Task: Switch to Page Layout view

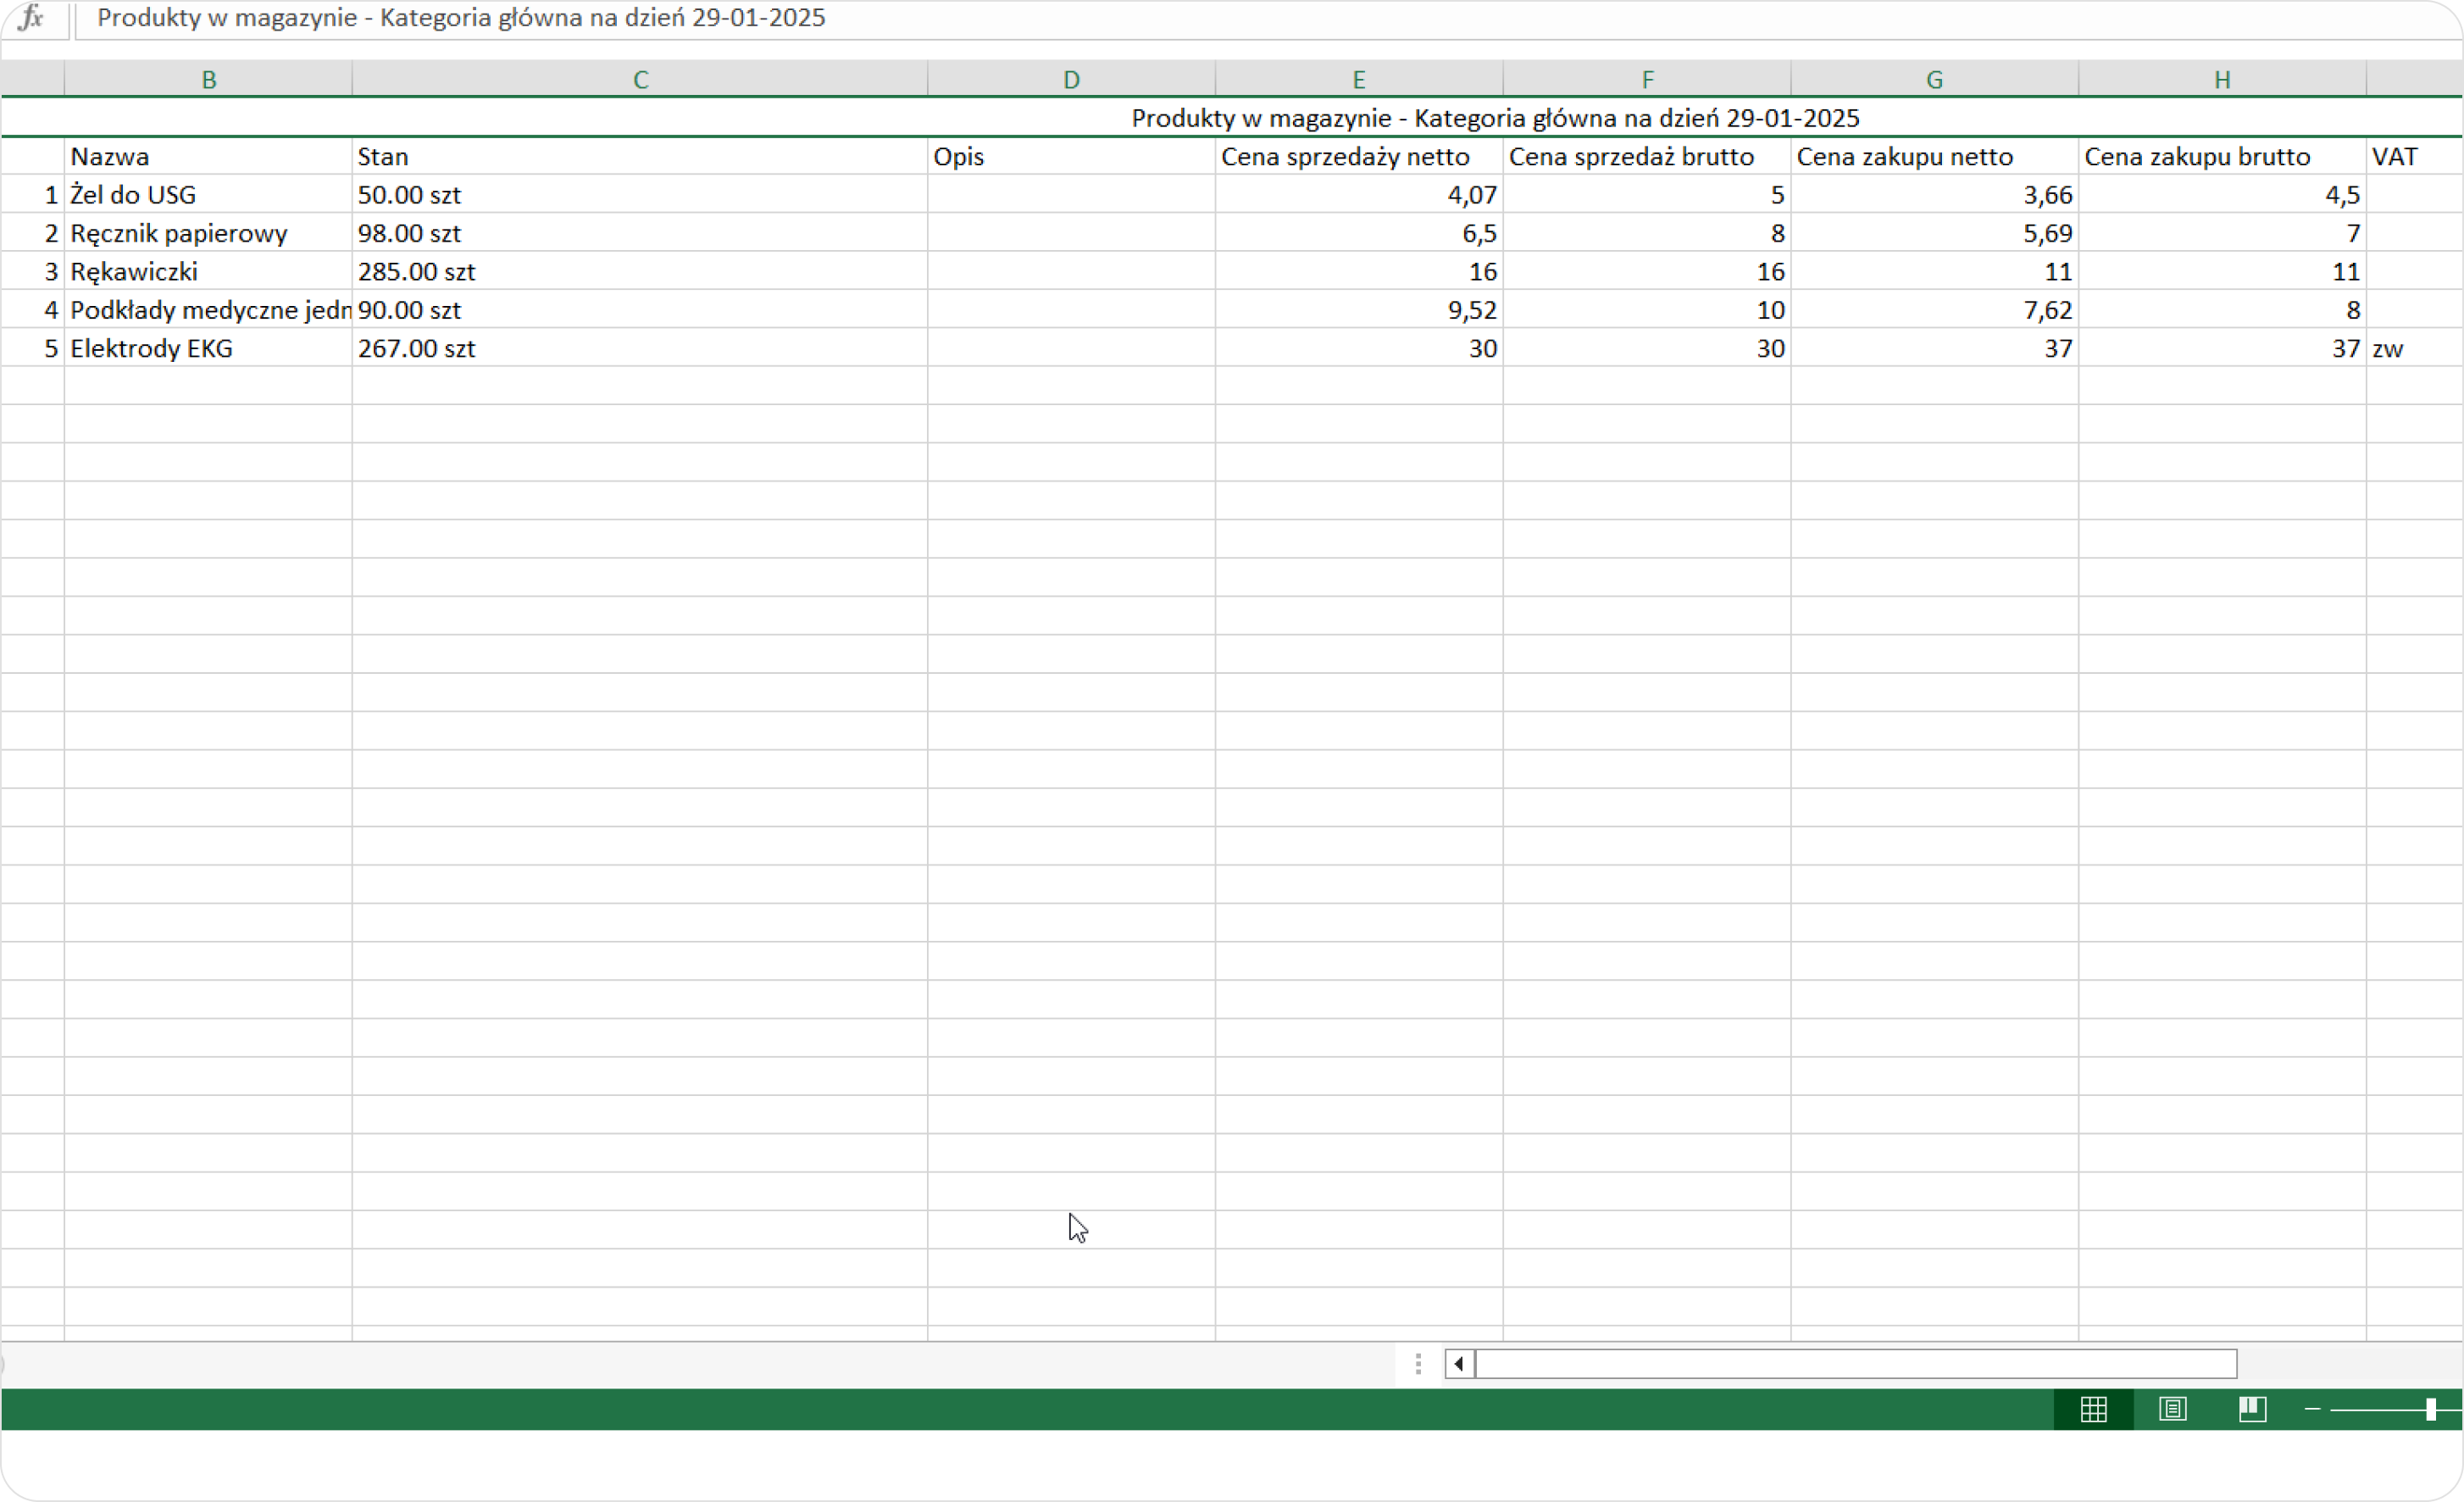Action: click(2172, 1409)
